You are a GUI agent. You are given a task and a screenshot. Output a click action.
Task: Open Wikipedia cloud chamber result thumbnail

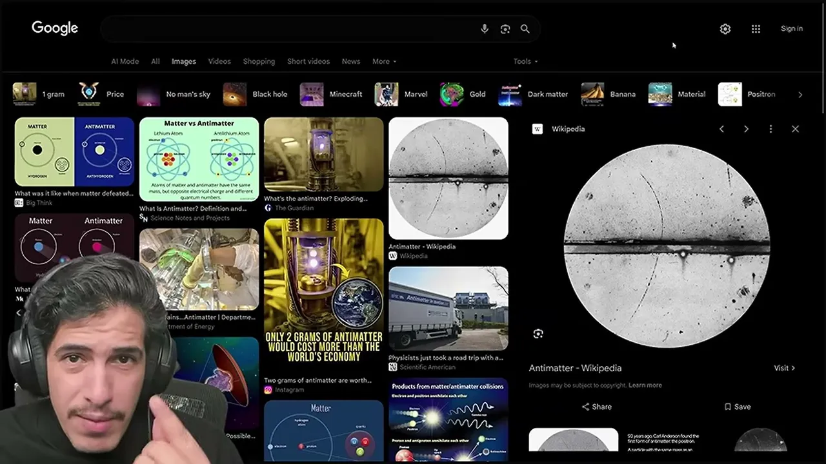448,178
